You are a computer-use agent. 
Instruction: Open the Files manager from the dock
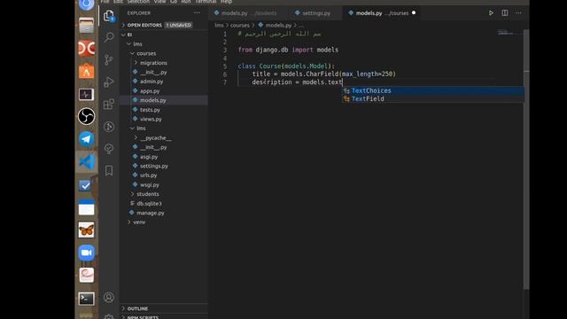(86, 26)
